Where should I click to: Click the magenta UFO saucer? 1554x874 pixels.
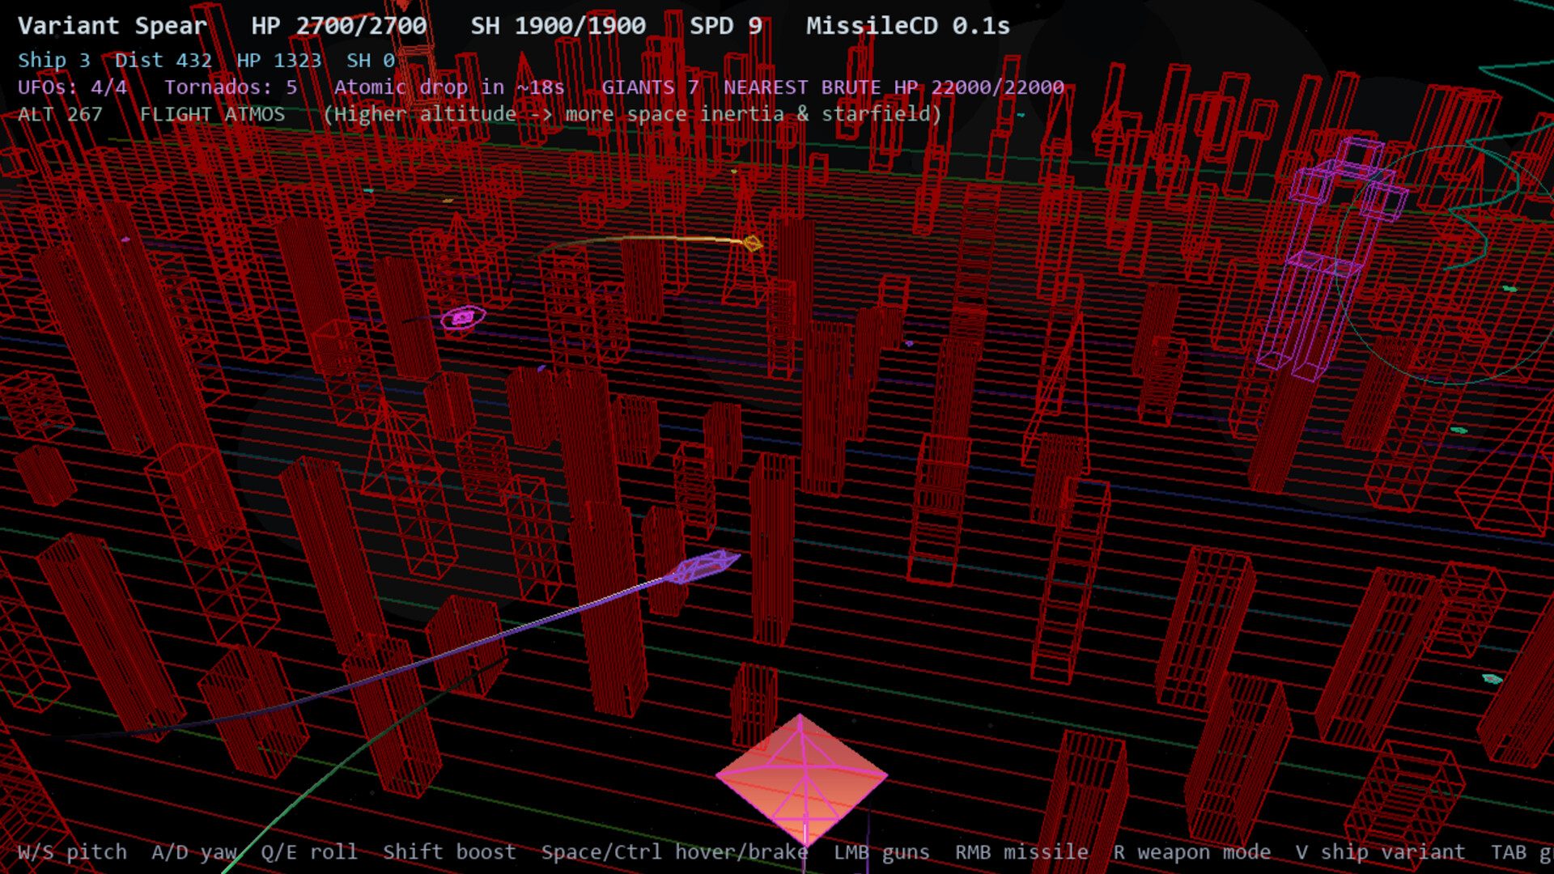click(463, 318)
